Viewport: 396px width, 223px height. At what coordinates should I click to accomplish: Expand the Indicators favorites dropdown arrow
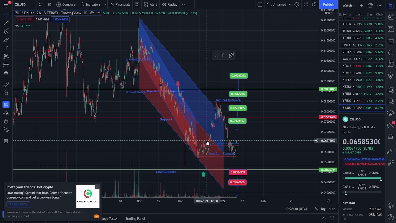click(x=105, y=4)
